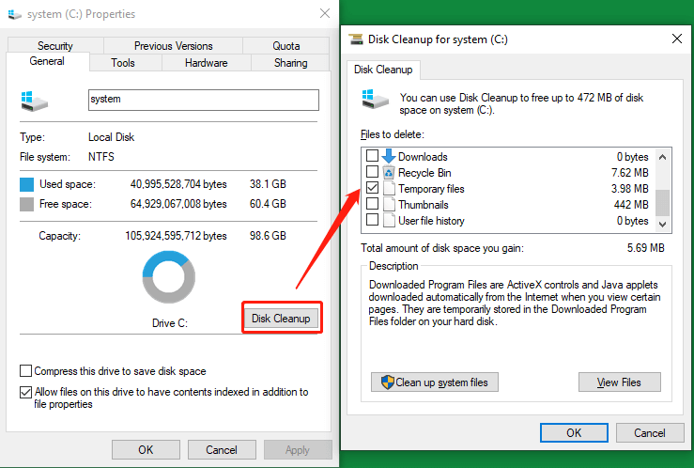Click the Temporary files page icon
The width and height of the screenshot is (694, 468).
(389, 189)
